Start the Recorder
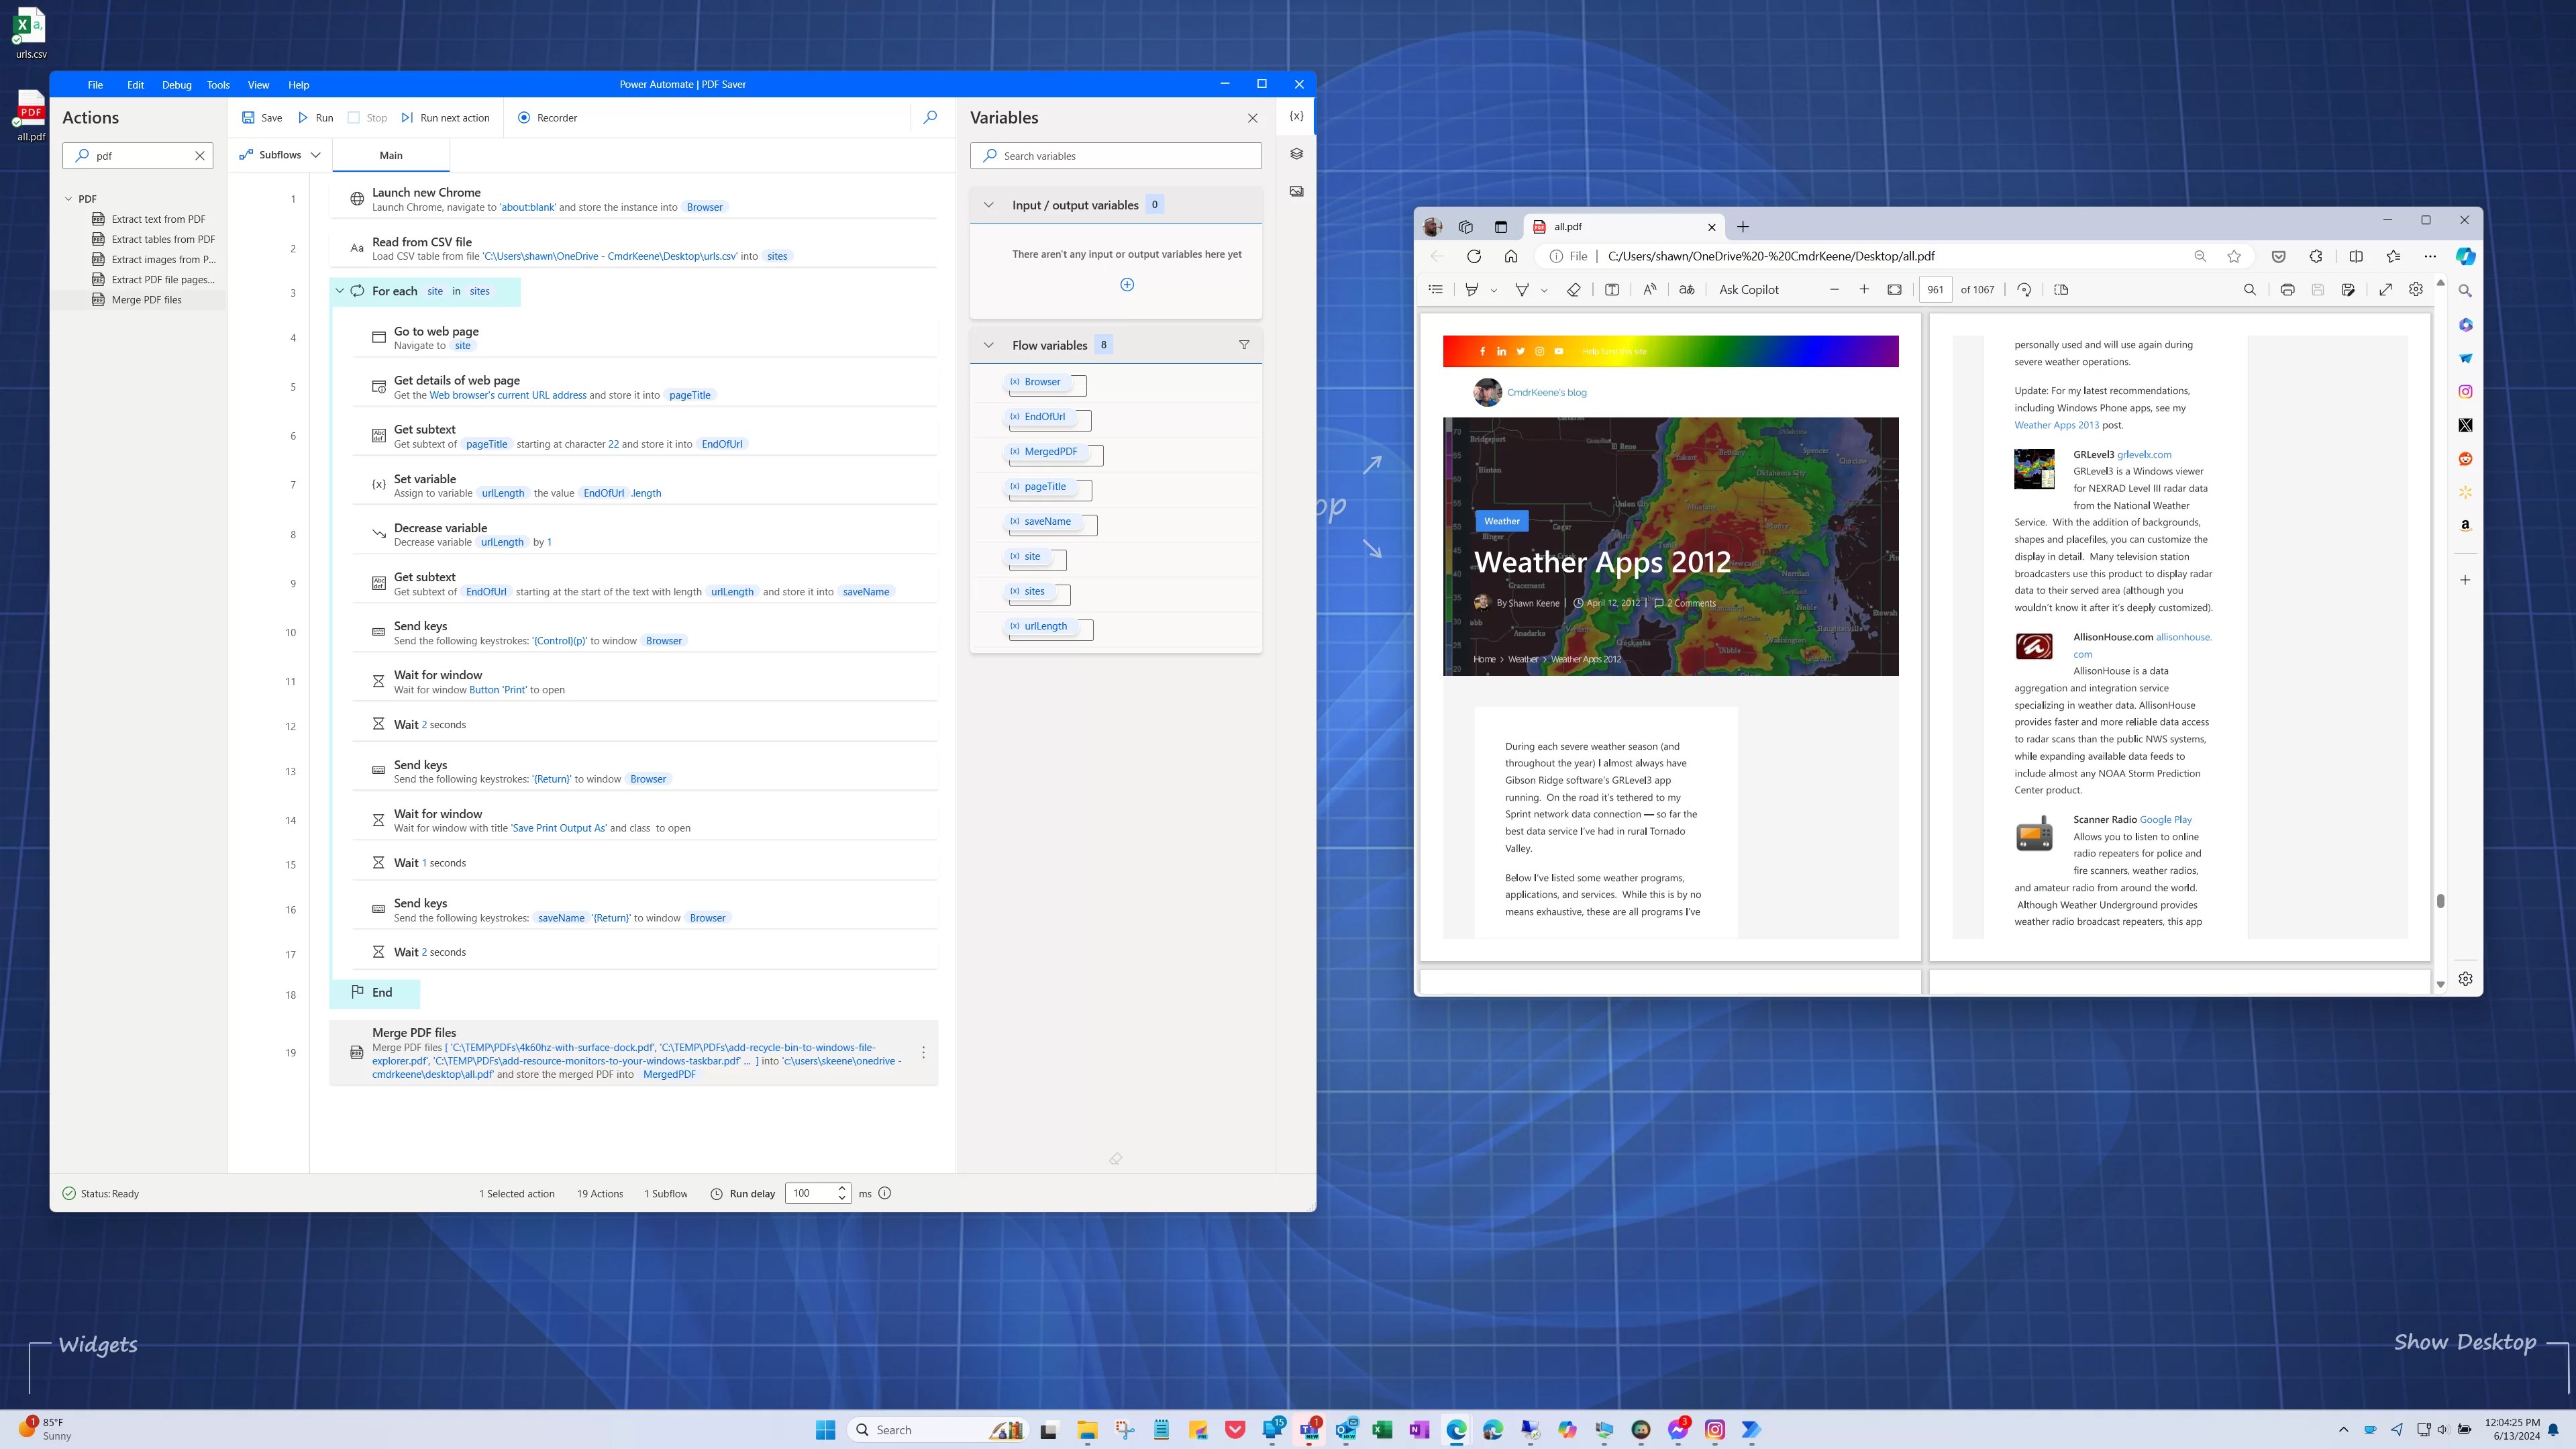 pos(547,117)
